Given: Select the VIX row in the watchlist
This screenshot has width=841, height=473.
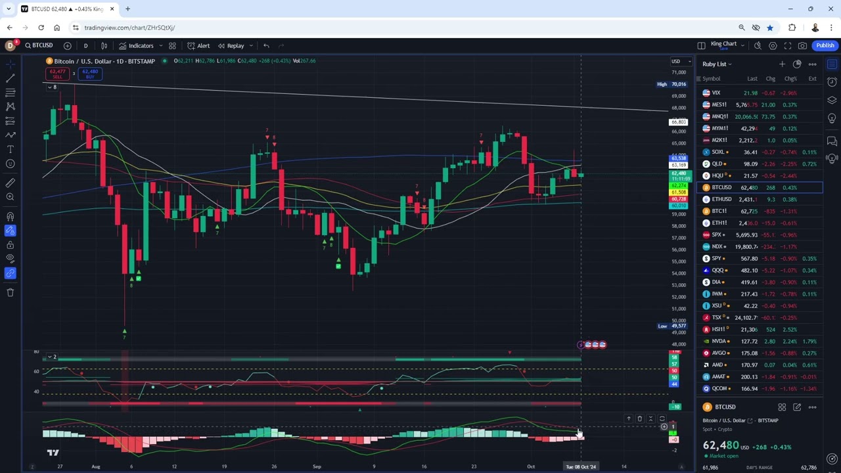Looking at the screenshot, I should tap(760, 93).
